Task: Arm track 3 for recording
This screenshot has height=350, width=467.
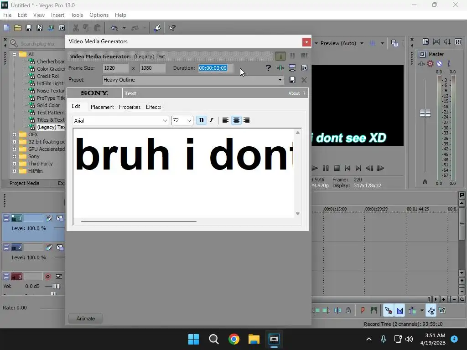Action: point(47,277)
